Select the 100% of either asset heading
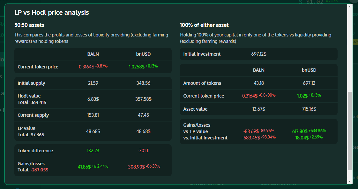Image resolution: width=358 pixels, height=189 pixels. pyautogui.click(x=204, y=25)
